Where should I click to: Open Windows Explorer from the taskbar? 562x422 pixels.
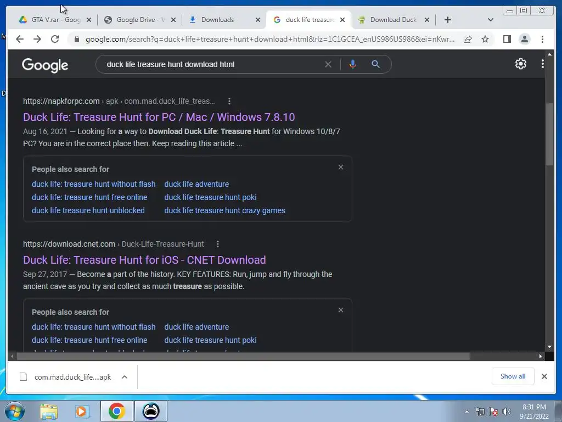(49, 412)
